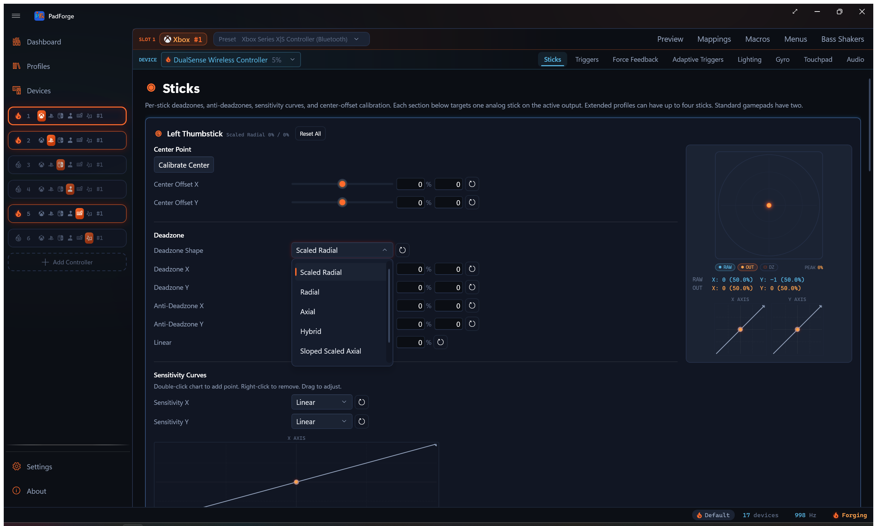Reset the Linear percentage value
Viewport: 877px width, 526px height.
(x=440, y=342)
